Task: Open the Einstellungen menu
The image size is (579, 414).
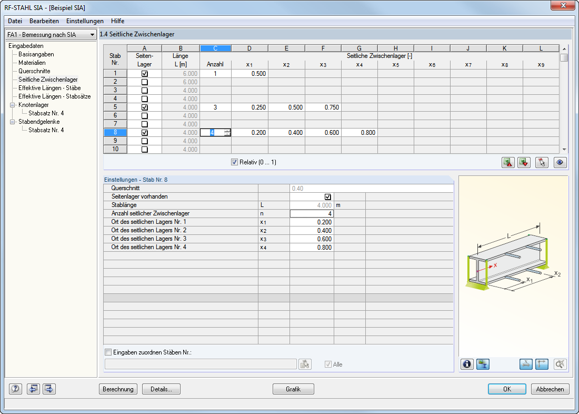Action: (85, 21)
